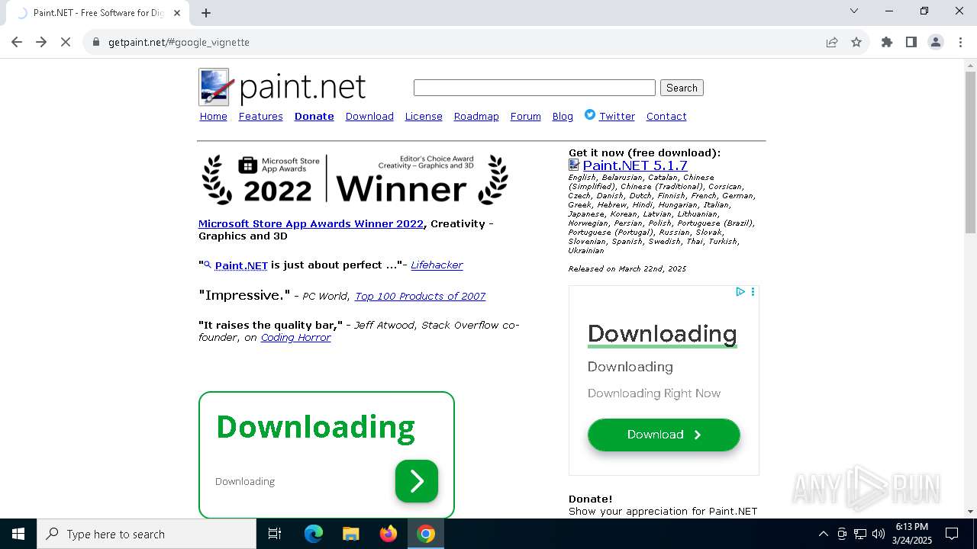Screen dimensions: 977x549
Task: Click the Paint.NET 5.1.7 download link
Action: coord(635,165)
